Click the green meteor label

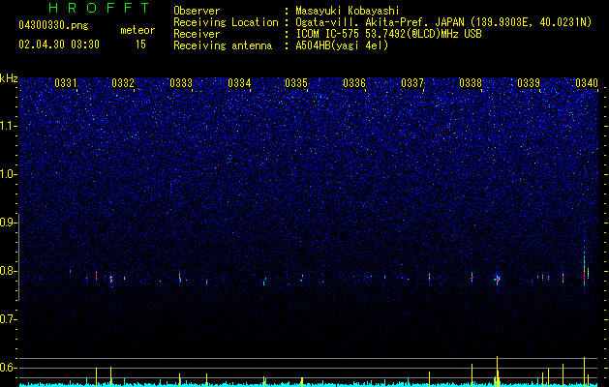pos(137,30)
